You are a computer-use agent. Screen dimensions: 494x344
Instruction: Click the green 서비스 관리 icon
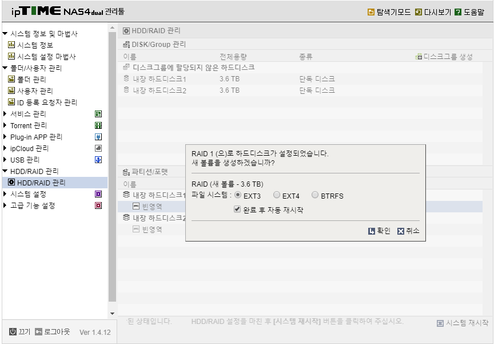point(98,114)
